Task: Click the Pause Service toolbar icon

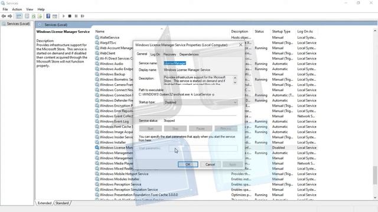Action: [76, 16]
